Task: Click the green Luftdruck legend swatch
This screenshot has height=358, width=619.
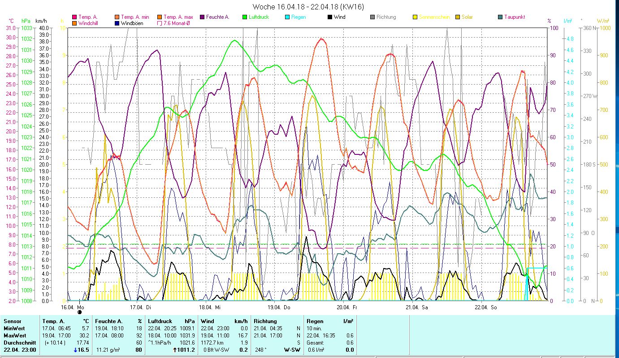Action: (245, 17)
